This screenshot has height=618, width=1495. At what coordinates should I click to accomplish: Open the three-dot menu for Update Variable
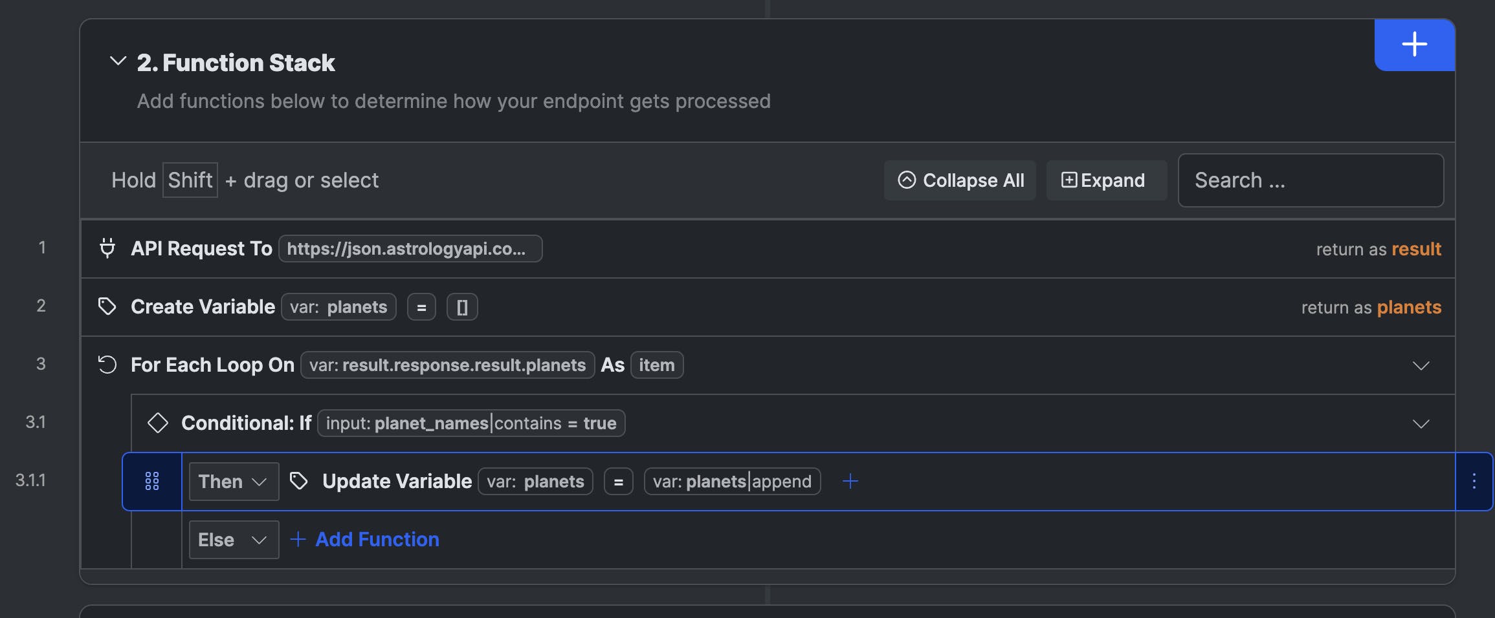[x=1474, y=481]
